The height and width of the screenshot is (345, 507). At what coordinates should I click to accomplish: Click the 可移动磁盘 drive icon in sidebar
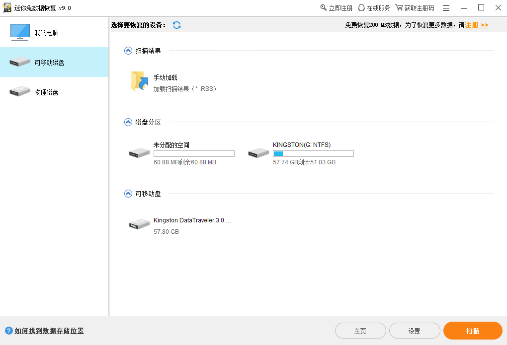[x=20, y=62]
